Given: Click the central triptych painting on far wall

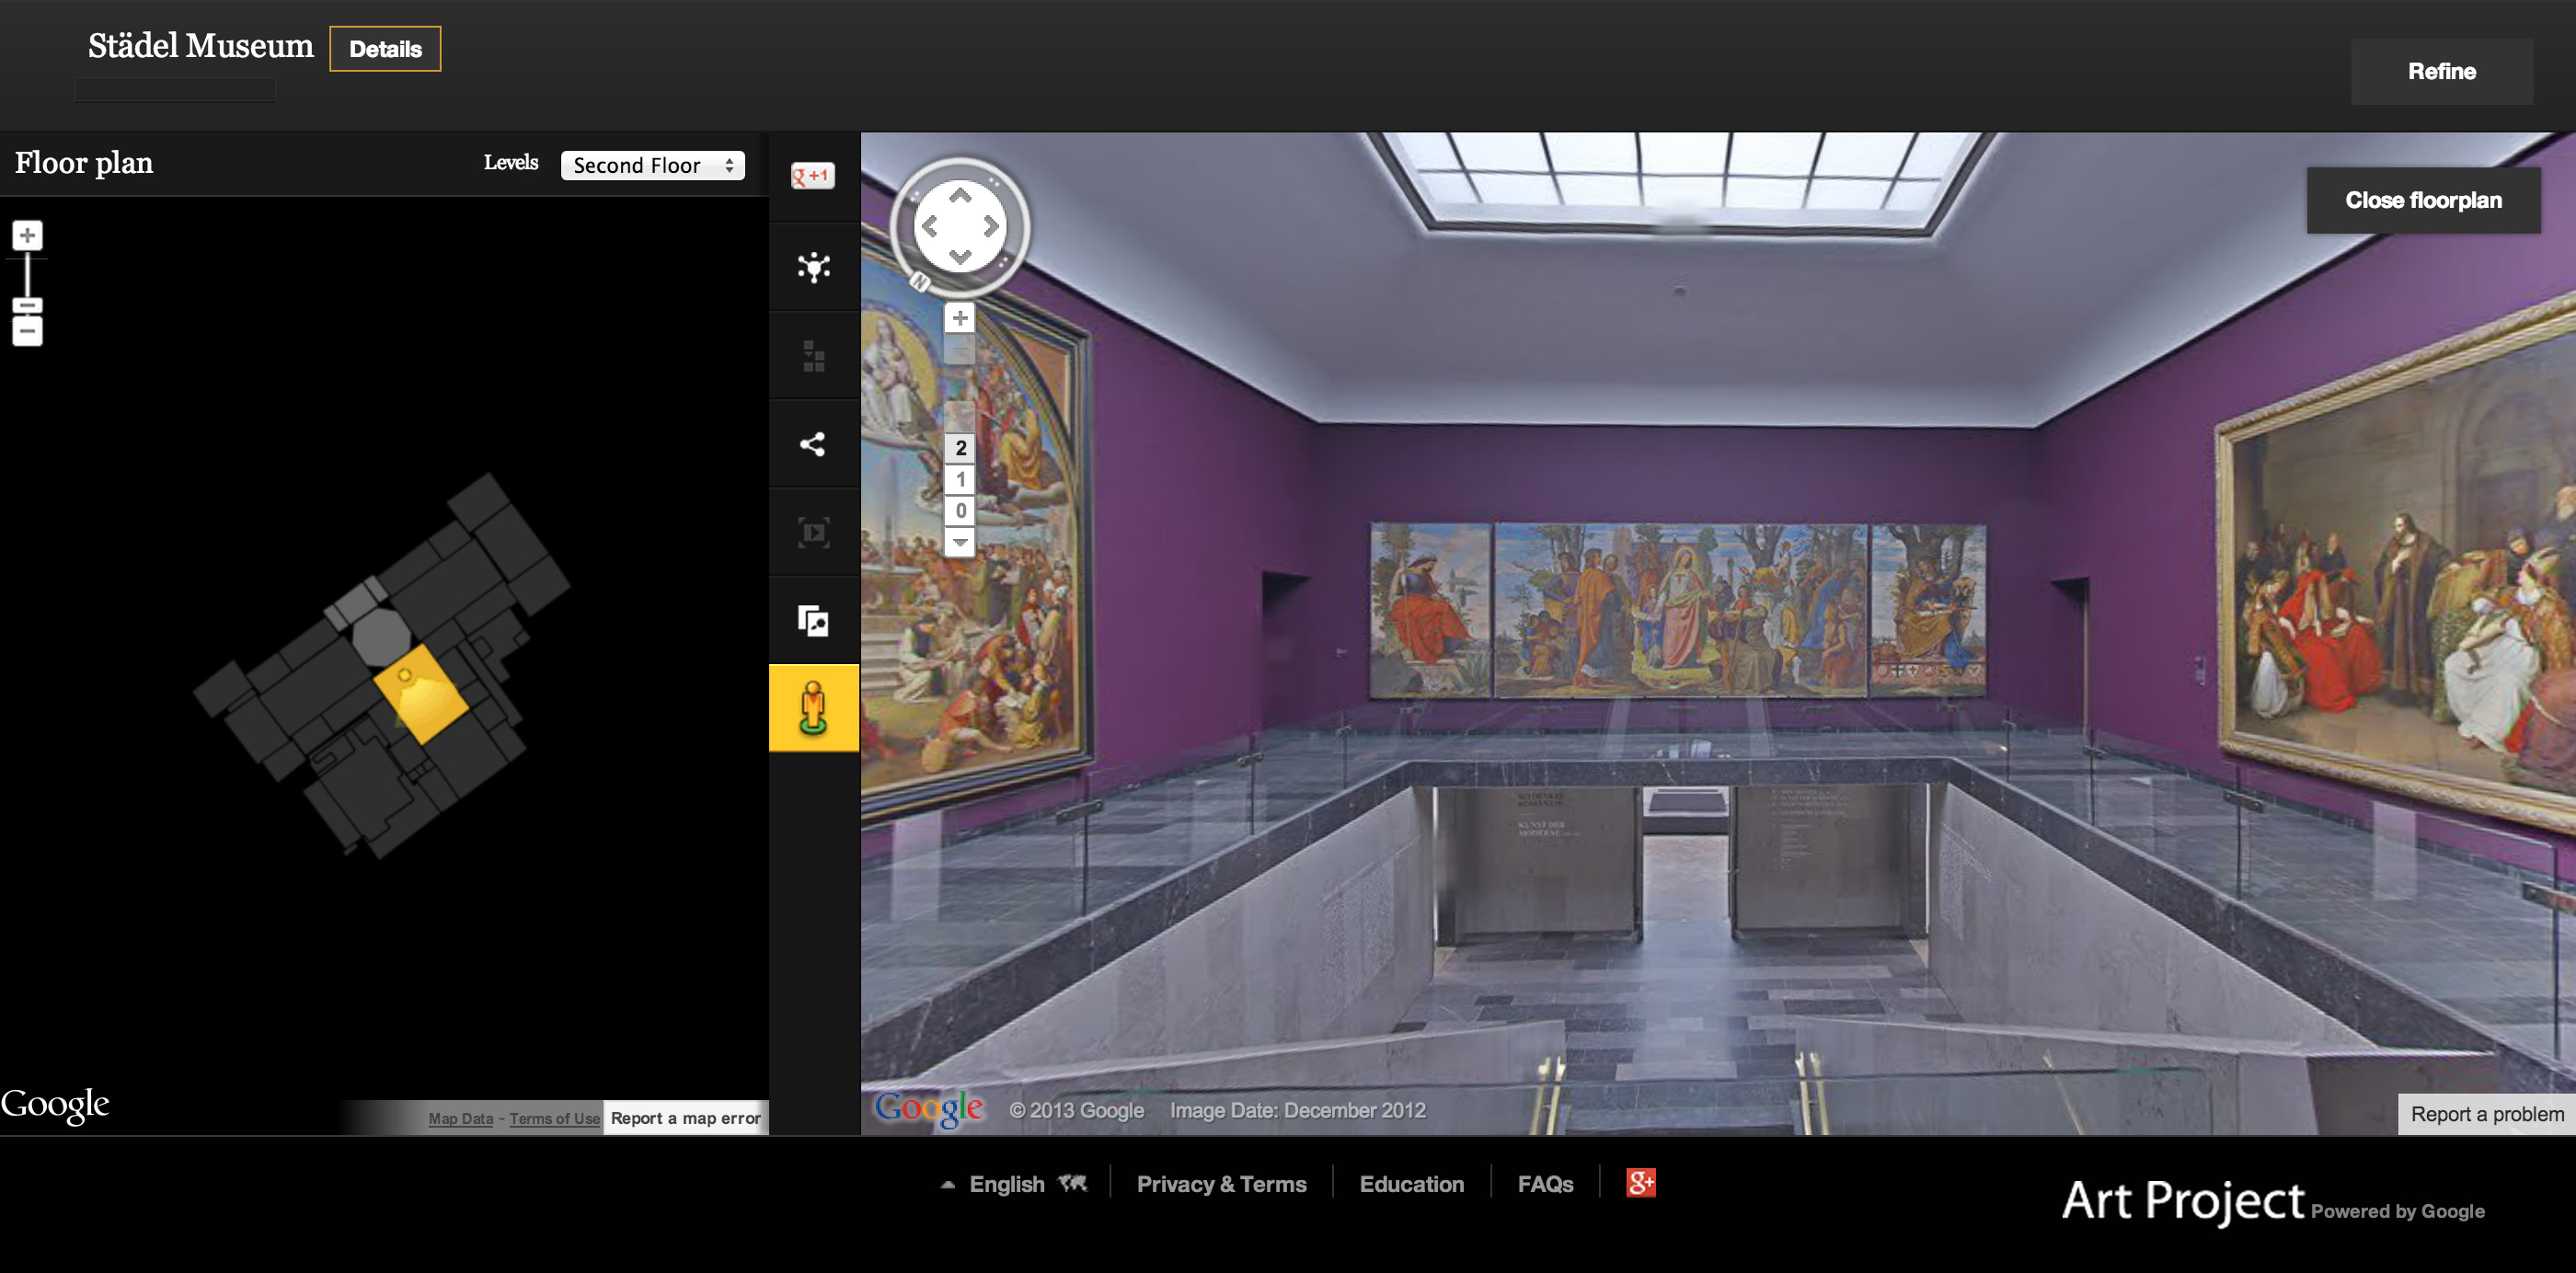Looking at the screenshot, I should click(x=1679, y=608).
